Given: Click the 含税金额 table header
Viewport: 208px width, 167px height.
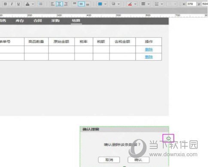Looking at the screenshot, I should (x=122, y=42).
